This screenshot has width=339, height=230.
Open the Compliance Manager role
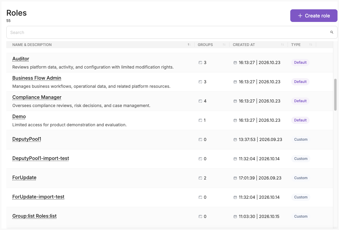(x=37, y=97)
